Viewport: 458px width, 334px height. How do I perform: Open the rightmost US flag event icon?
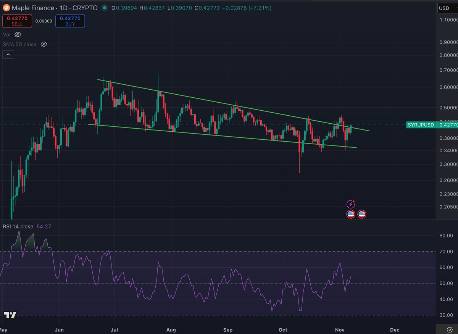pos(361,214)
